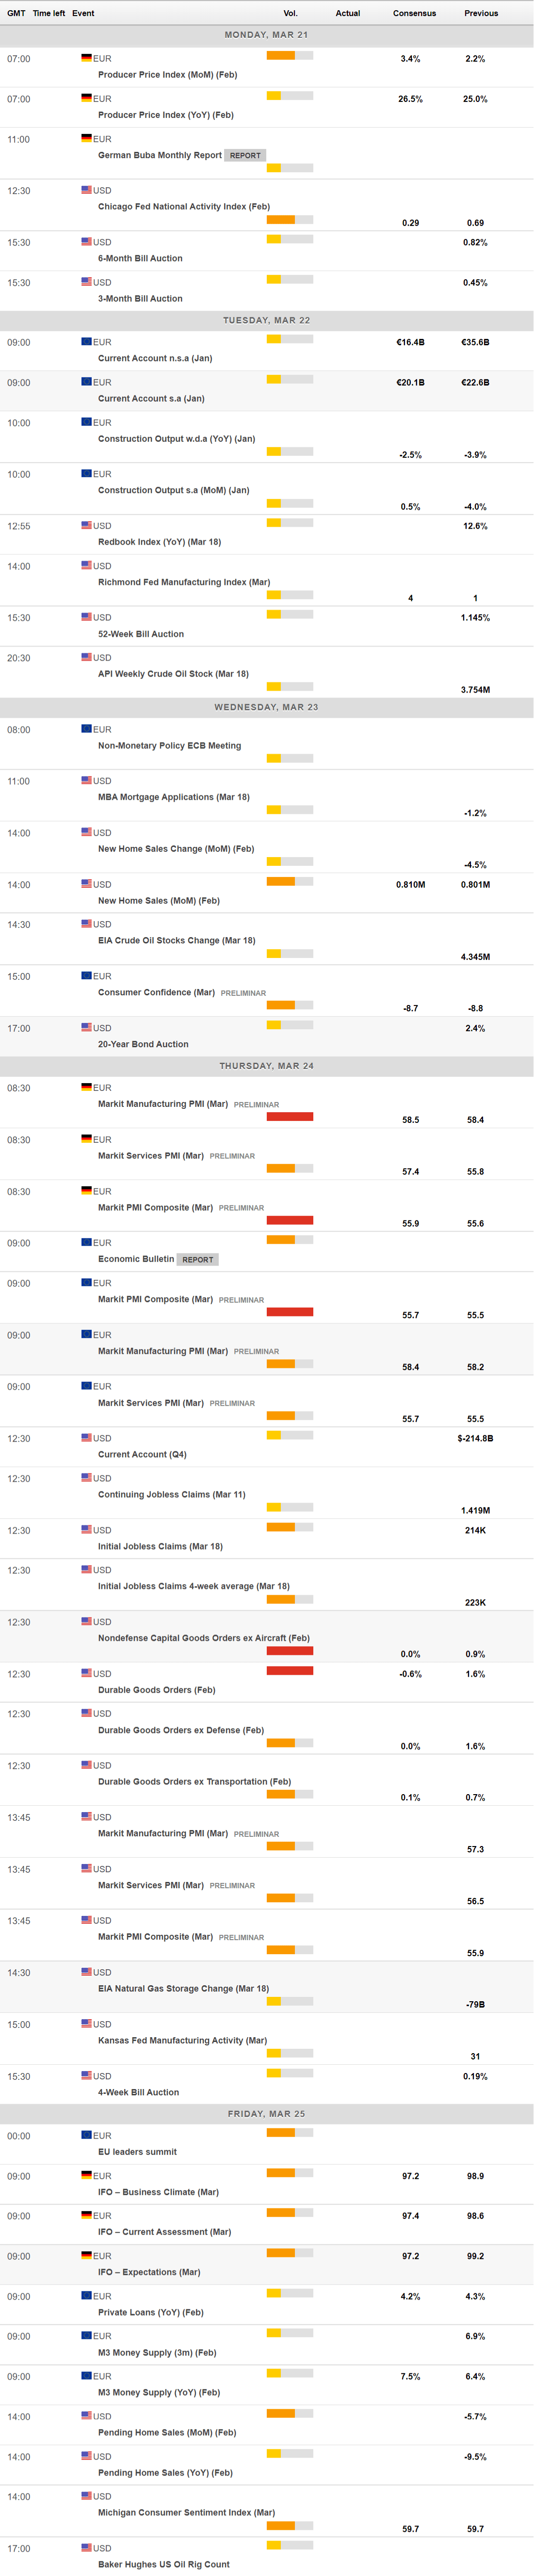This screenshot has width=534, height=2576.
Task: Click PRELIMINAR tag on Consumer Confidence (Mar)
Action: tap(243, 993)
